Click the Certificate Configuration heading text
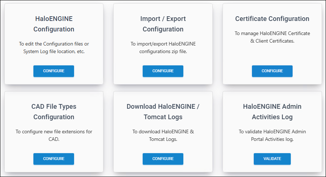 click(x=272, y=19)
